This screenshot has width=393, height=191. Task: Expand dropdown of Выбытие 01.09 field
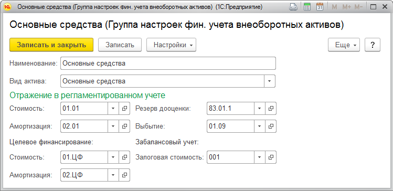(260, 126)
